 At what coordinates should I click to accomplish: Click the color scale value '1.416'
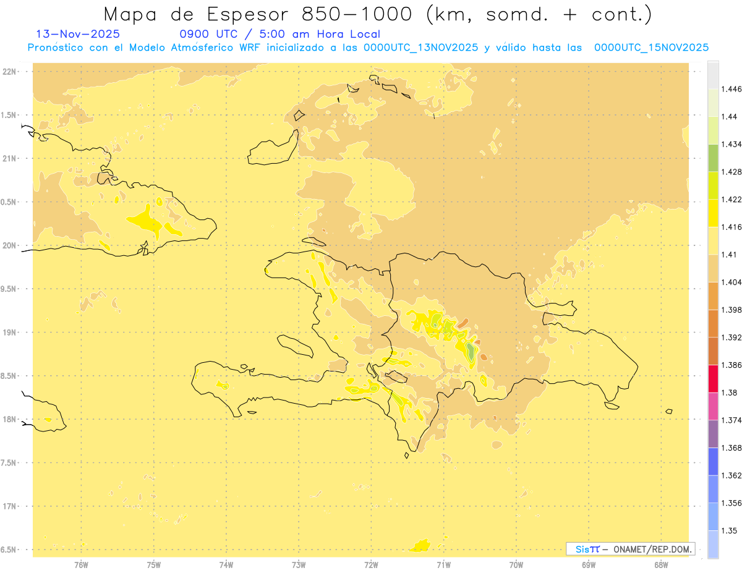(x=731, y=227)
